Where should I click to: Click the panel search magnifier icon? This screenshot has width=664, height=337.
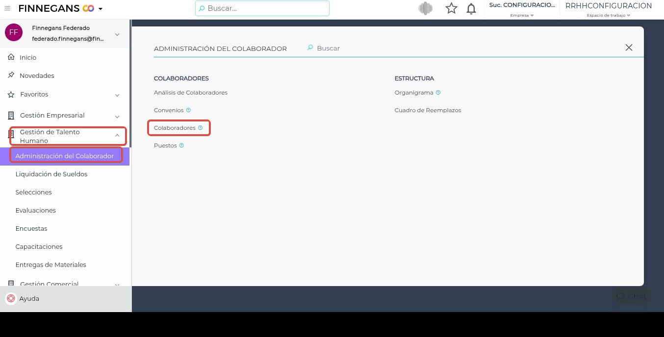(310, 48)
